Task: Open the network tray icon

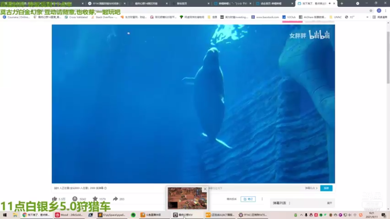Action: click(345, 215)
